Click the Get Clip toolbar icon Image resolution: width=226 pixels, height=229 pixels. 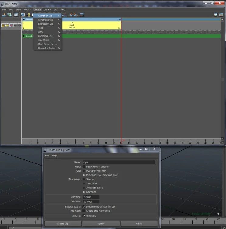coord(16,15)
